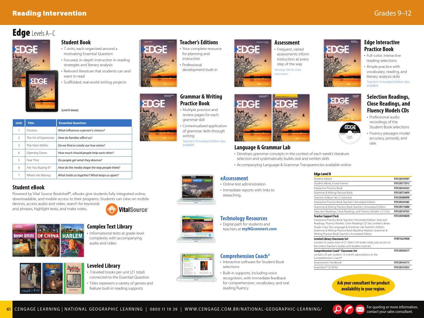Follow the See page 180 link

(287, 72)
